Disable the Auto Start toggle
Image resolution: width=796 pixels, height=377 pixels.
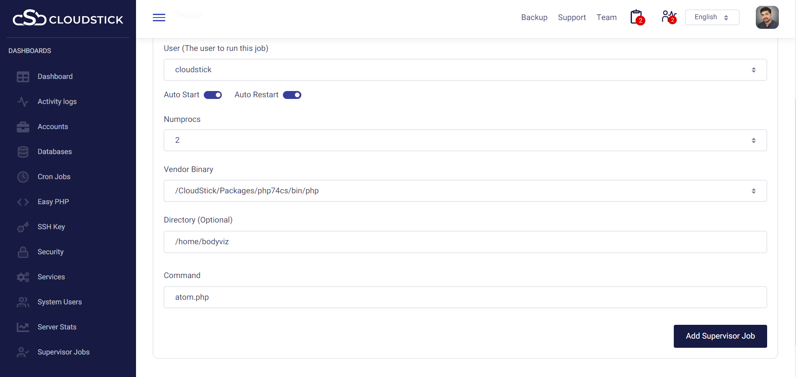point(213,95)
